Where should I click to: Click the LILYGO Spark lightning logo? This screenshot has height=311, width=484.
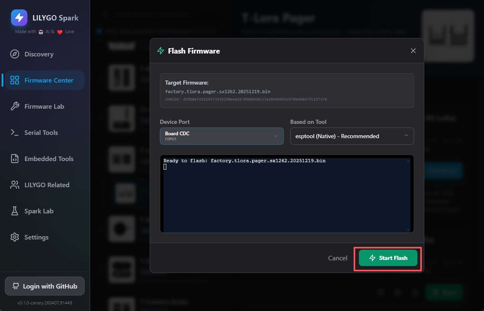pyautogui.click(x=19, y=18)
